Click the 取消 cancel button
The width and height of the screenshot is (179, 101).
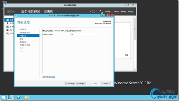coord(106,84)
